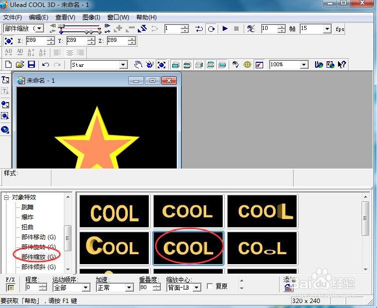Open the 缩放中心 dropdown showing 背面-LB
Screen dimensions: 377x308
tap(197, 288)
